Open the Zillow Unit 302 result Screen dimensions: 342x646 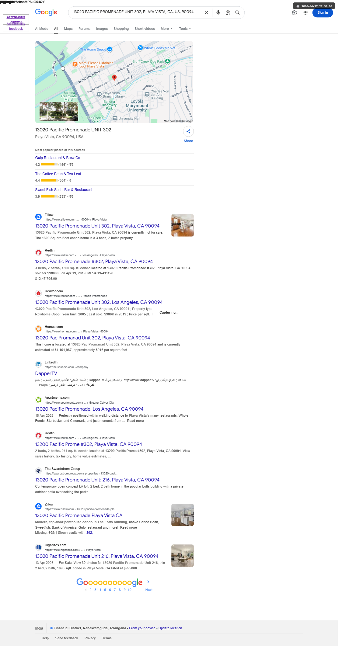[97, 226]
